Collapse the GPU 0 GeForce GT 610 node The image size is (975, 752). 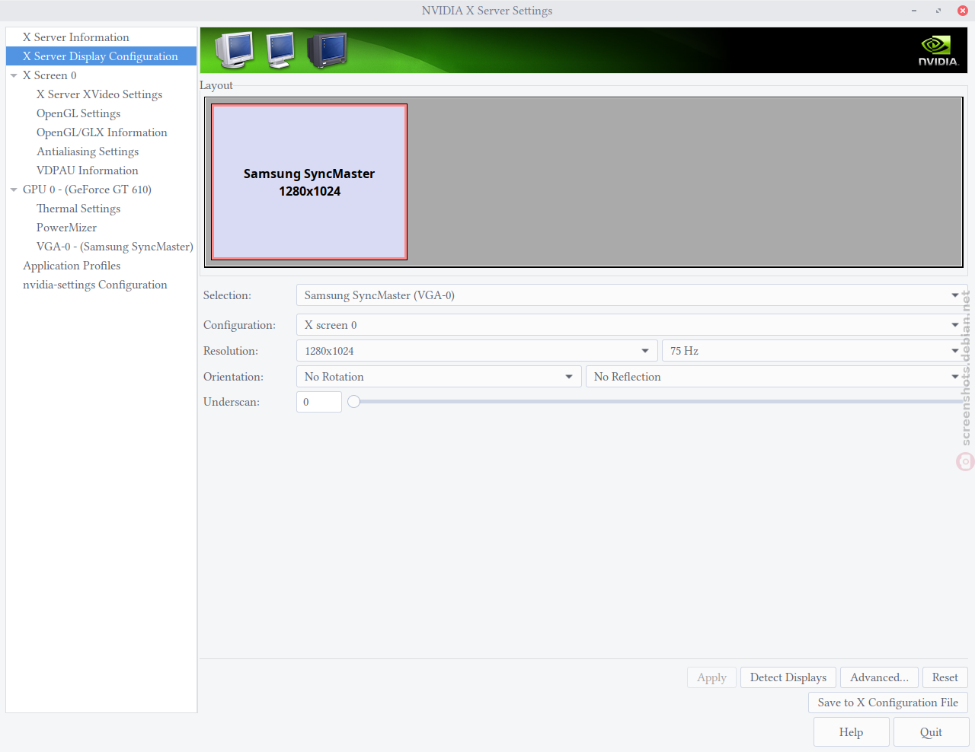tap(14, 190)
